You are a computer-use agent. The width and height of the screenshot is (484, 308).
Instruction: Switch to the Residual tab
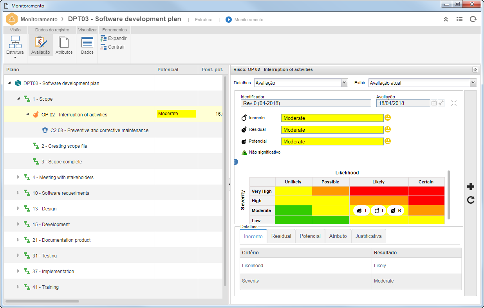pyautogui.click(x=281, y=236)
